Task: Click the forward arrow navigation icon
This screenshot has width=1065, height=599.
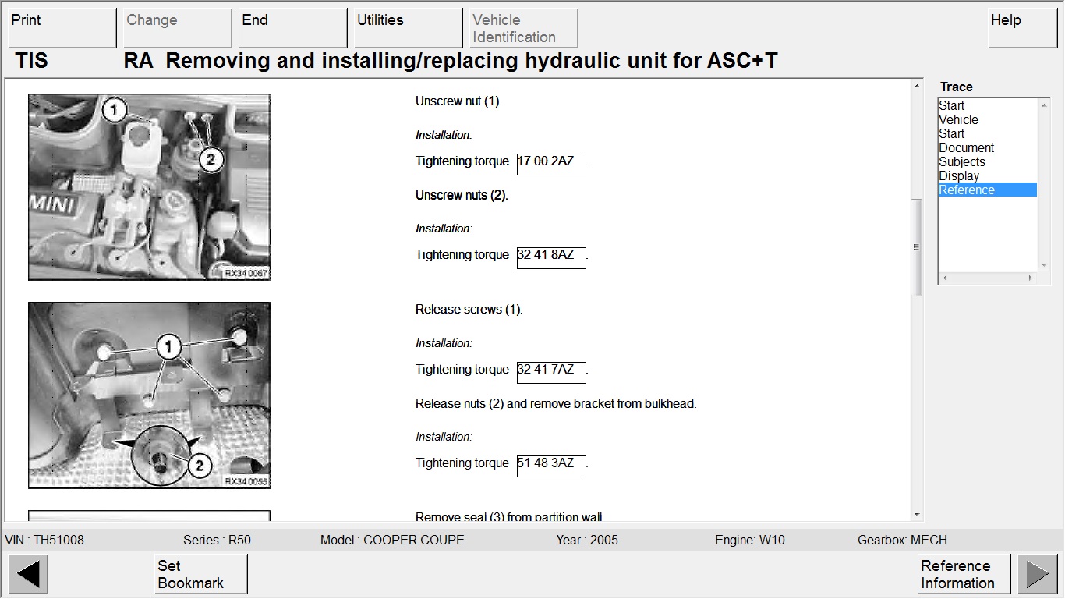Action: tap(1037, 574)
